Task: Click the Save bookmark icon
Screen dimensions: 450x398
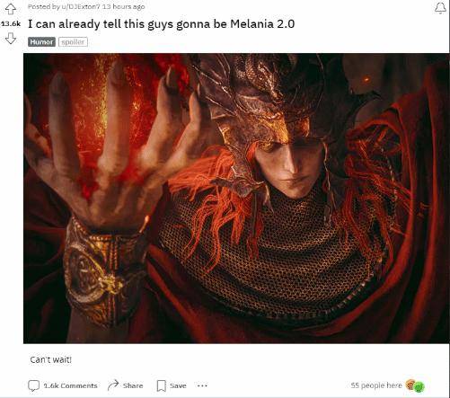Action: tap(162, 385)
